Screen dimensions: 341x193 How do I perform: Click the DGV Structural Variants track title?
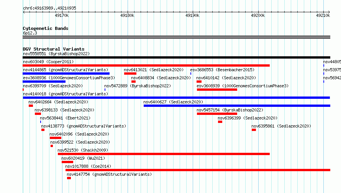[x=54, y=49]
